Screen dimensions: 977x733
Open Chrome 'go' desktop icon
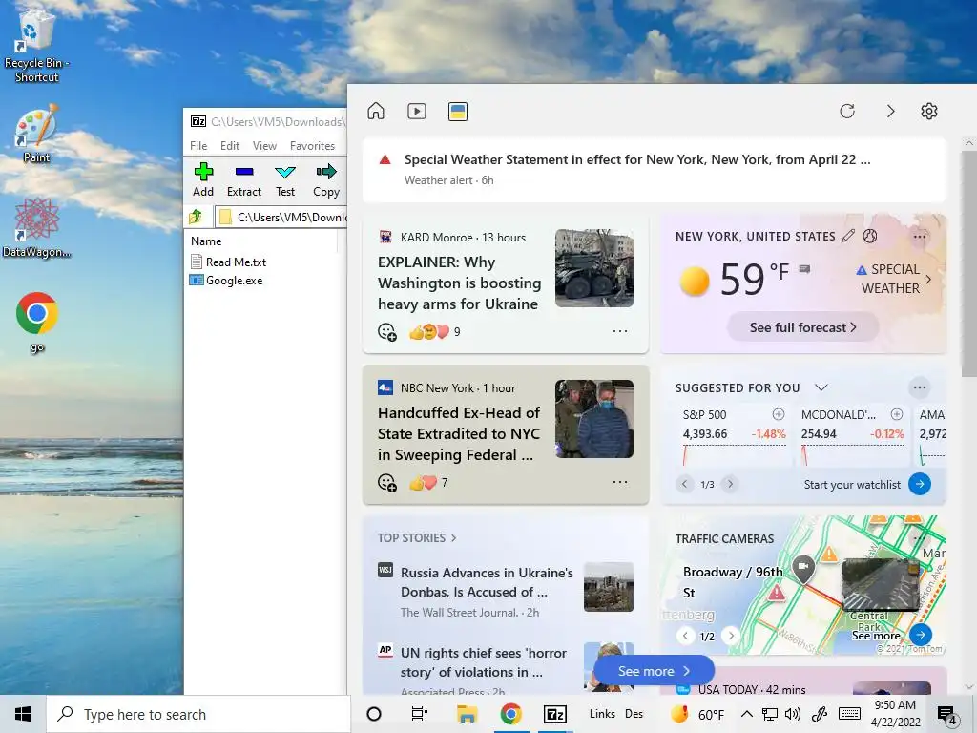click(x=37, y=323)
